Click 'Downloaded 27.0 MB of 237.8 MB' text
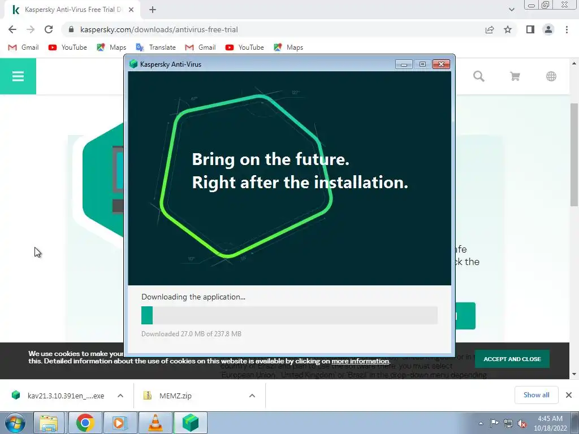The width and height of the screenshot is (579, 434). 191,333
